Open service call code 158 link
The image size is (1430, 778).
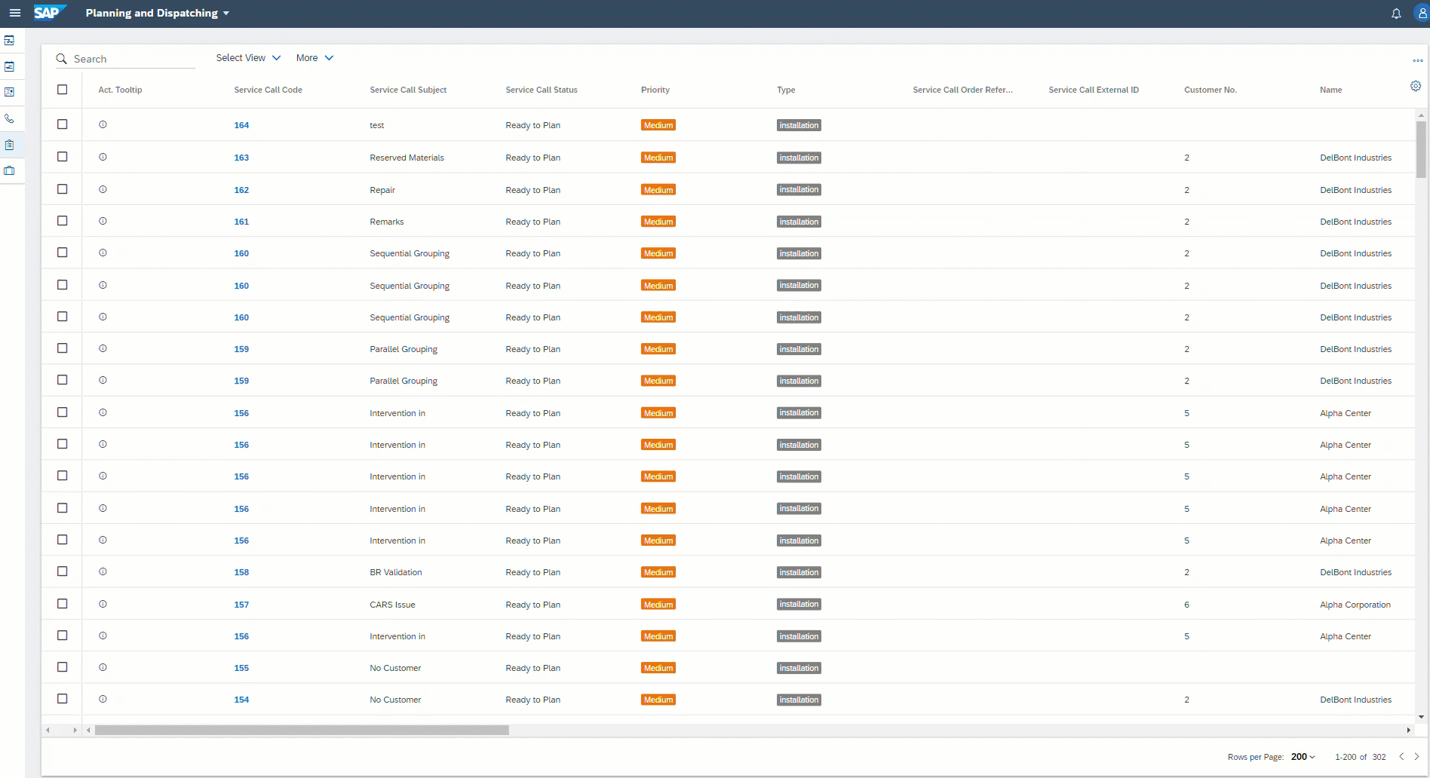[x=241, y=572]
